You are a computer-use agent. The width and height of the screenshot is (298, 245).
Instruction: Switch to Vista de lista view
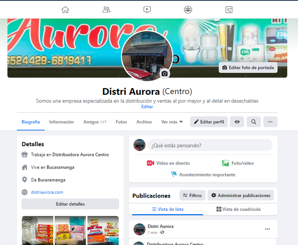point(168,209)
